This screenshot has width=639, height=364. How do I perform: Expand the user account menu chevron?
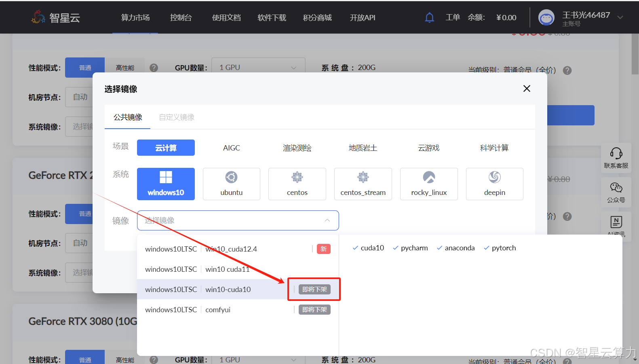pos(620,17)
